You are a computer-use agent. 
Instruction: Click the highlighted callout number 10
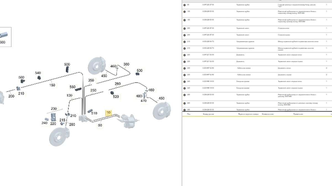[108, 113]
